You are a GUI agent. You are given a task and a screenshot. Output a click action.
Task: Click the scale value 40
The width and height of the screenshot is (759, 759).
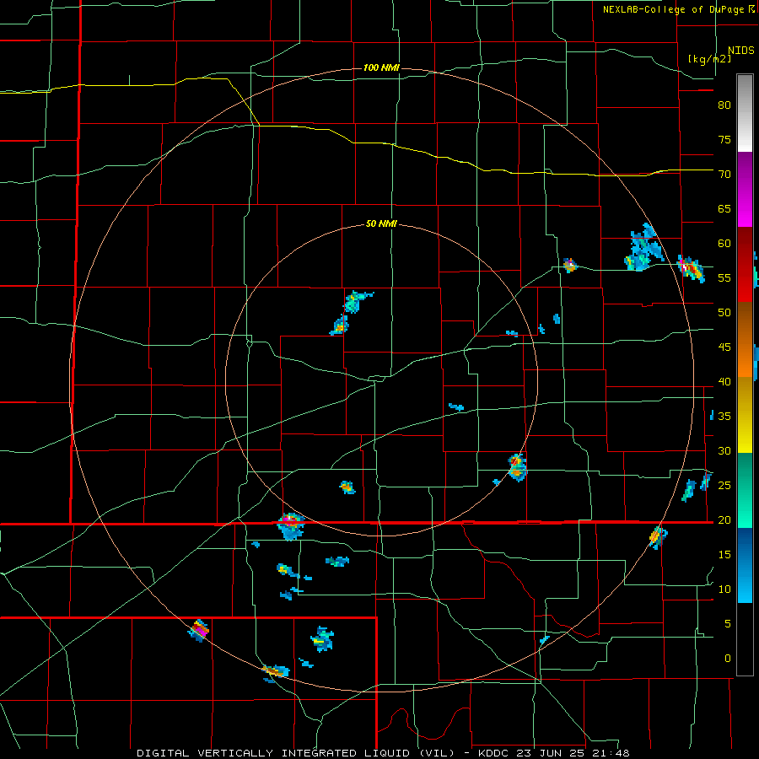click(x=724, y=381)
